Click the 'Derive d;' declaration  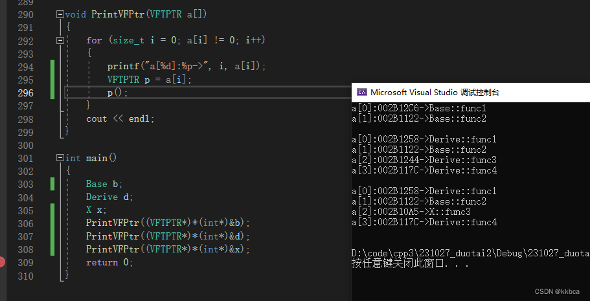coord(109,197)
